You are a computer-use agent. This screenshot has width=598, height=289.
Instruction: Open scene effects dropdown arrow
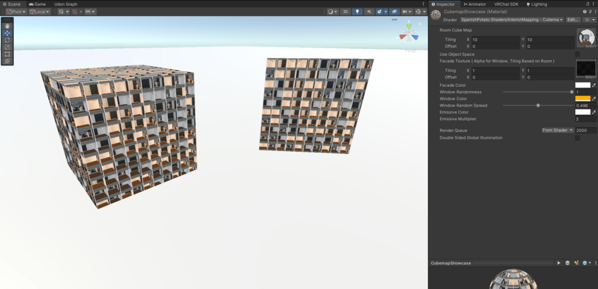(386, 12)
